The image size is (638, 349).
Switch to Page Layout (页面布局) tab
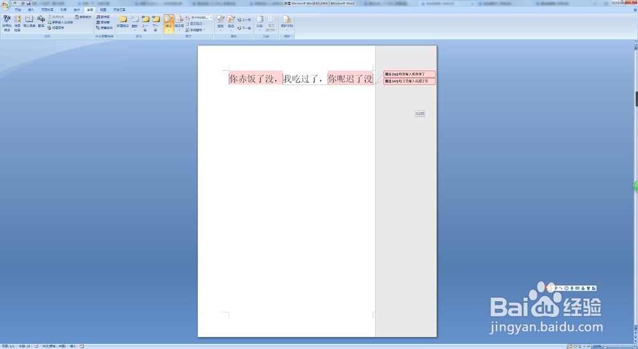click(x=47, y=10)
